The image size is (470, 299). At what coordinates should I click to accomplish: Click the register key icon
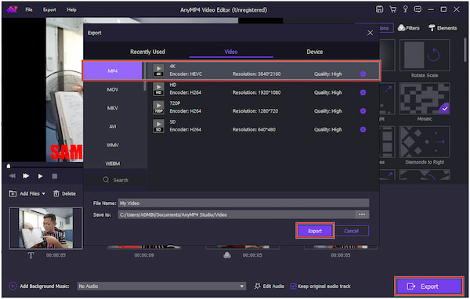405,9
